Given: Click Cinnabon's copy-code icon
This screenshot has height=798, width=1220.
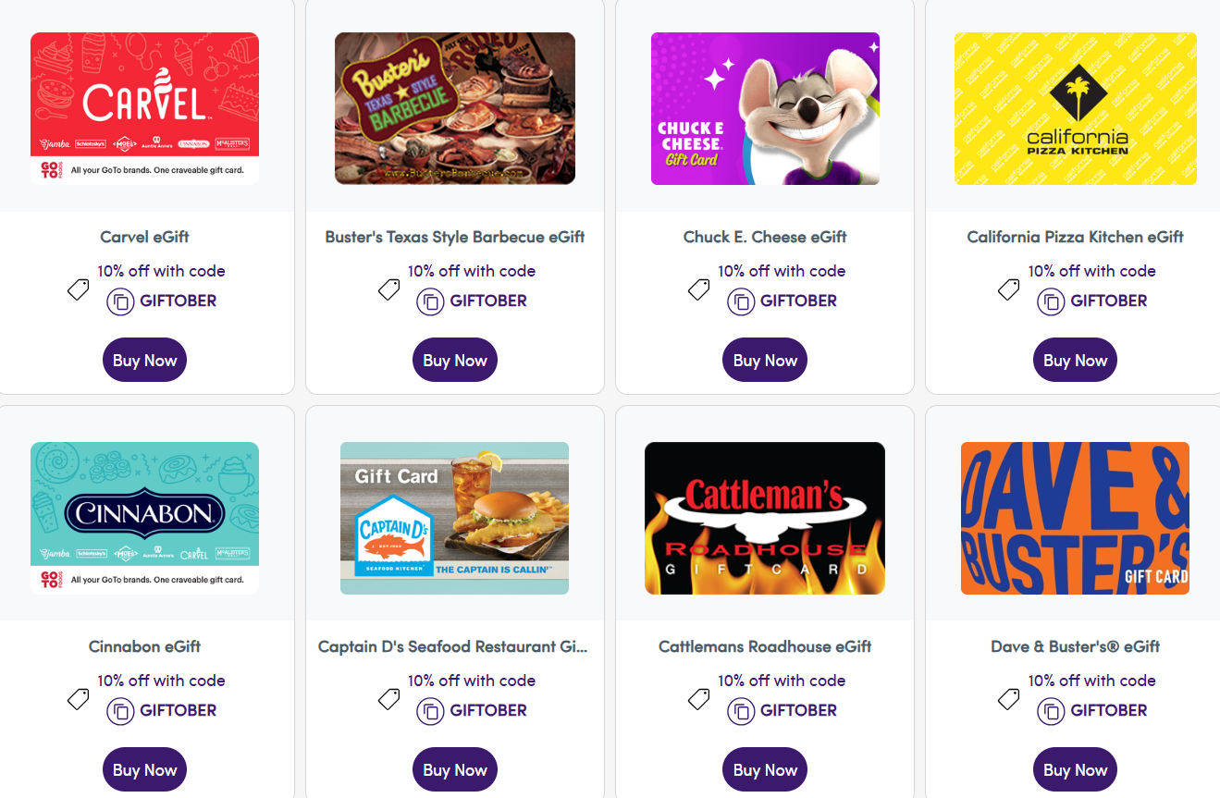Looking at the screenshot, I should coord(120,711).
